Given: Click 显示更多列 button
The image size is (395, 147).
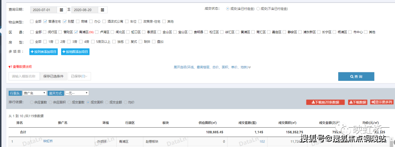Looking at the screenshot, I should coord(381,102).
